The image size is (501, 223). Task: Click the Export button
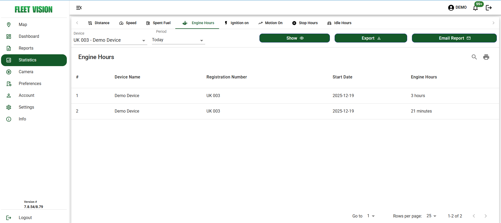pyautogui.click(x=371, y=38)
